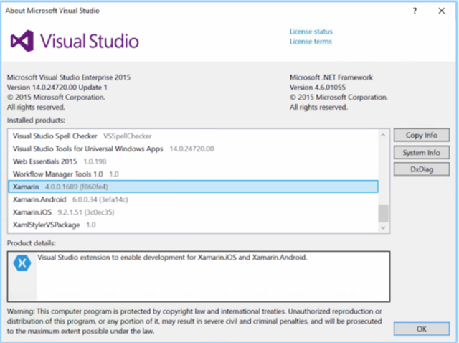459x343 pixels.
Task: Open the License terms link
Action: click(311, 42)
